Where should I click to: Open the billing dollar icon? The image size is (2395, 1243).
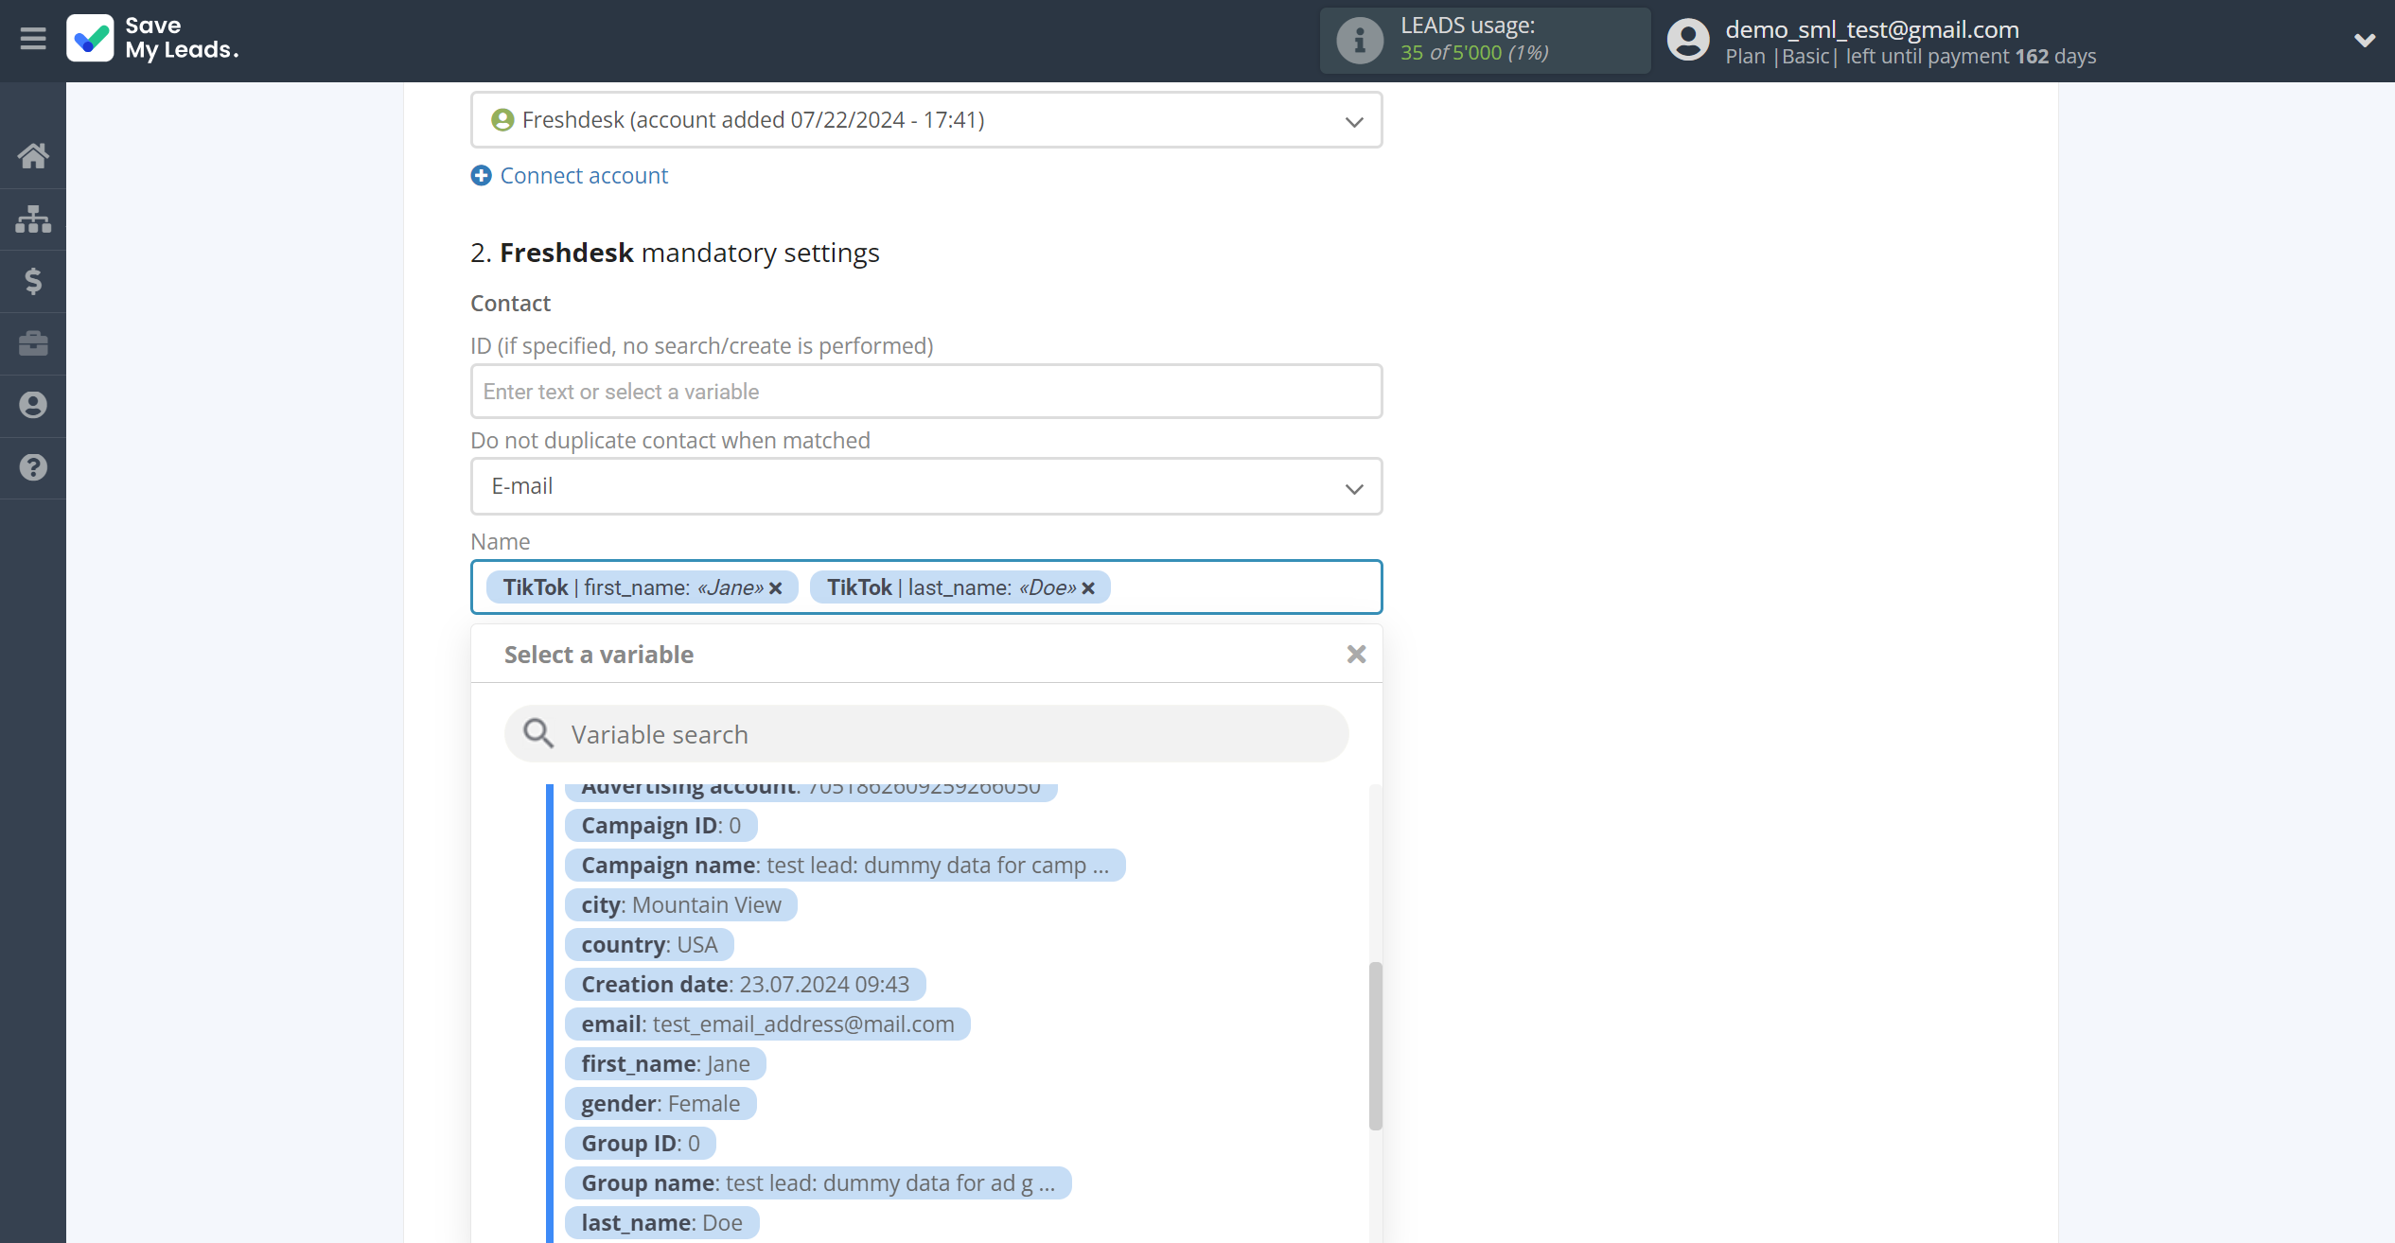pos(33,281)
